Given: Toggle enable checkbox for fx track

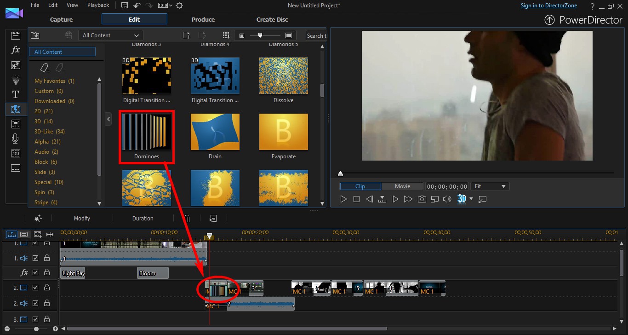Looking at the screenshot, I should pyautogui.click(x=35, y=273).
